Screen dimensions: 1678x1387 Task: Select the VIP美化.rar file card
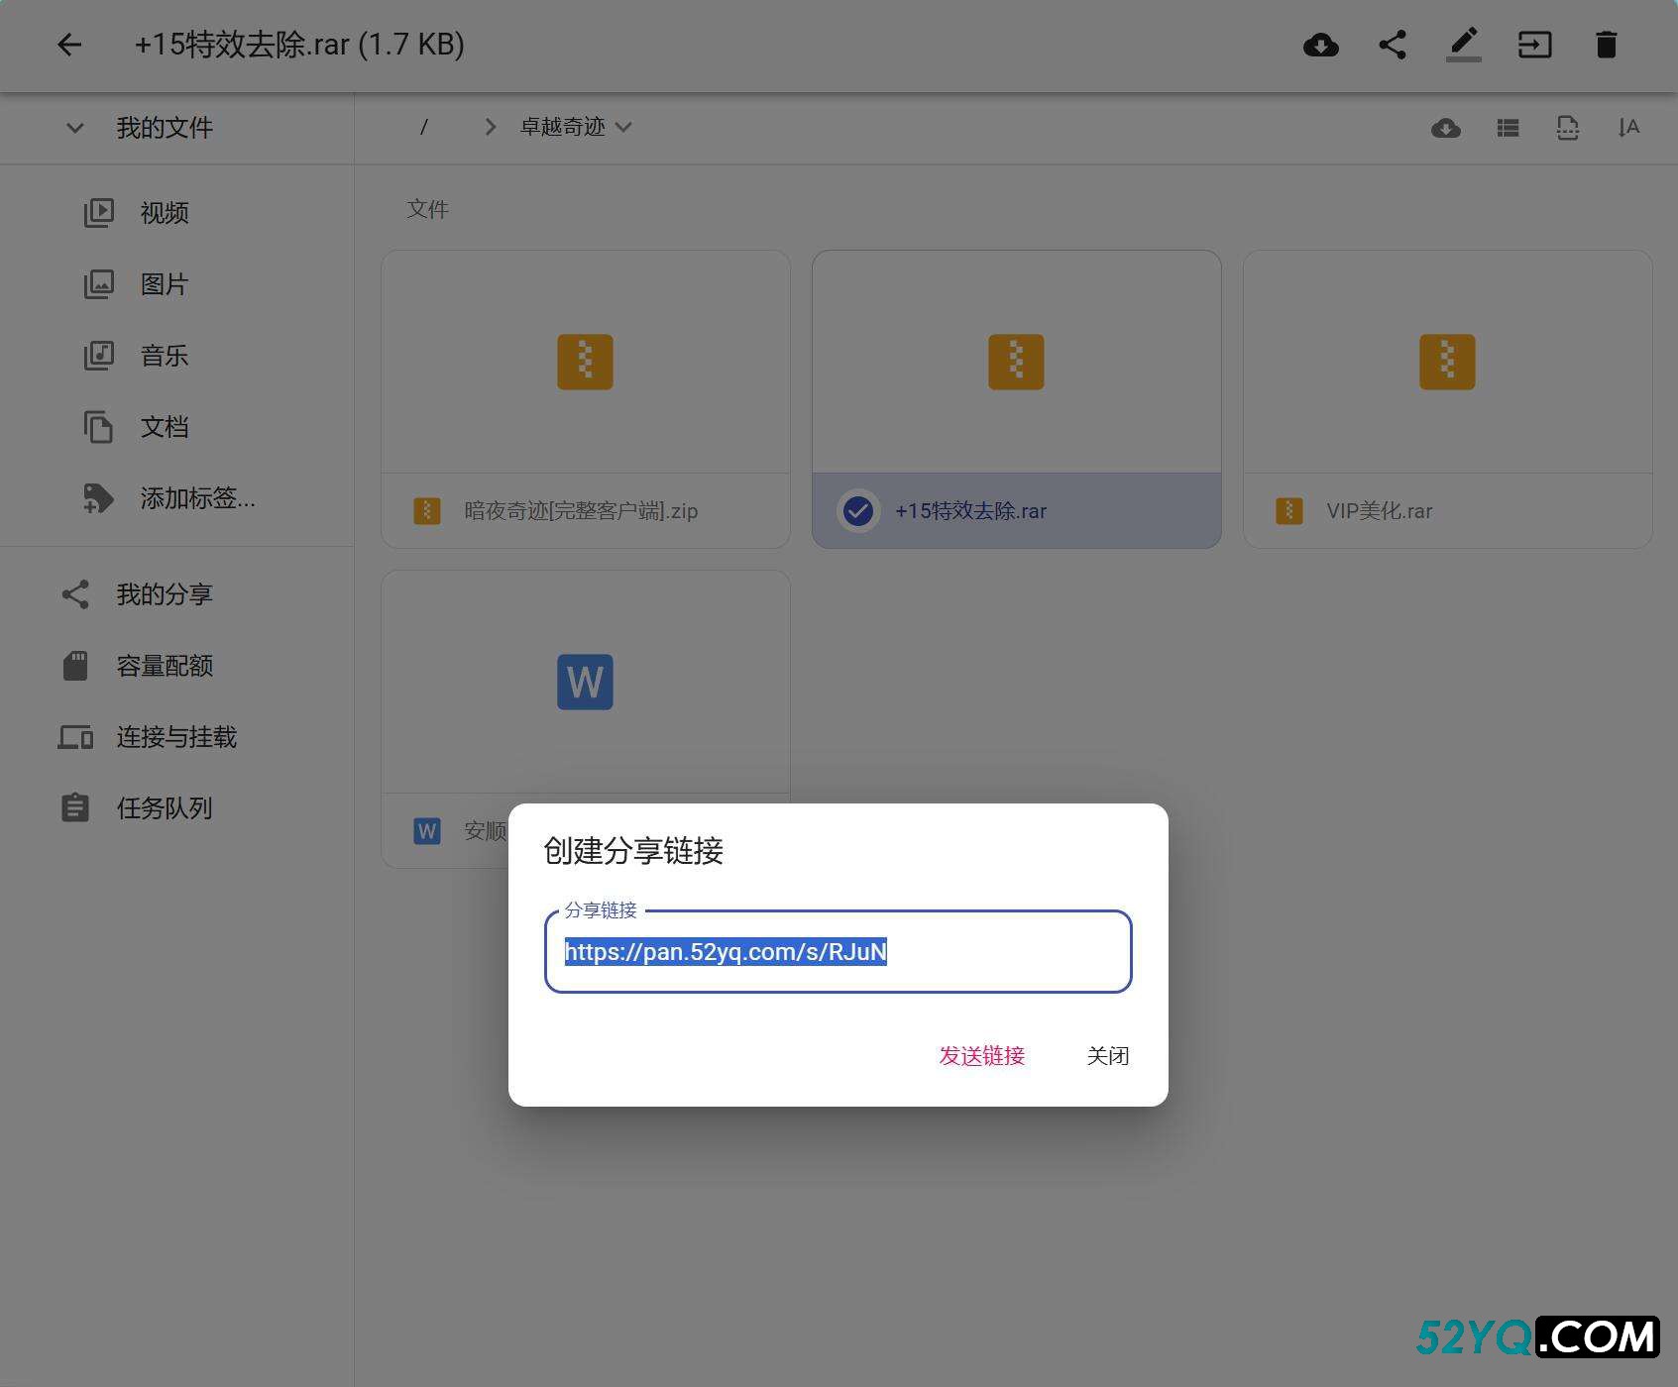1446,398
